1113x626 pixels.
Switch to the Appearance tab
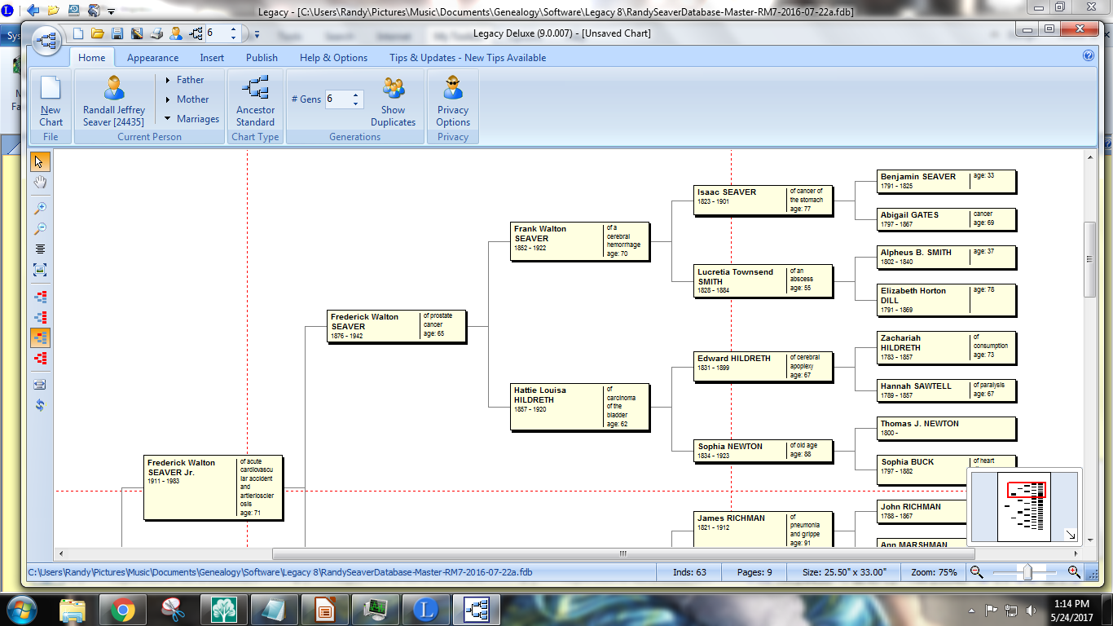coord(152,57)
